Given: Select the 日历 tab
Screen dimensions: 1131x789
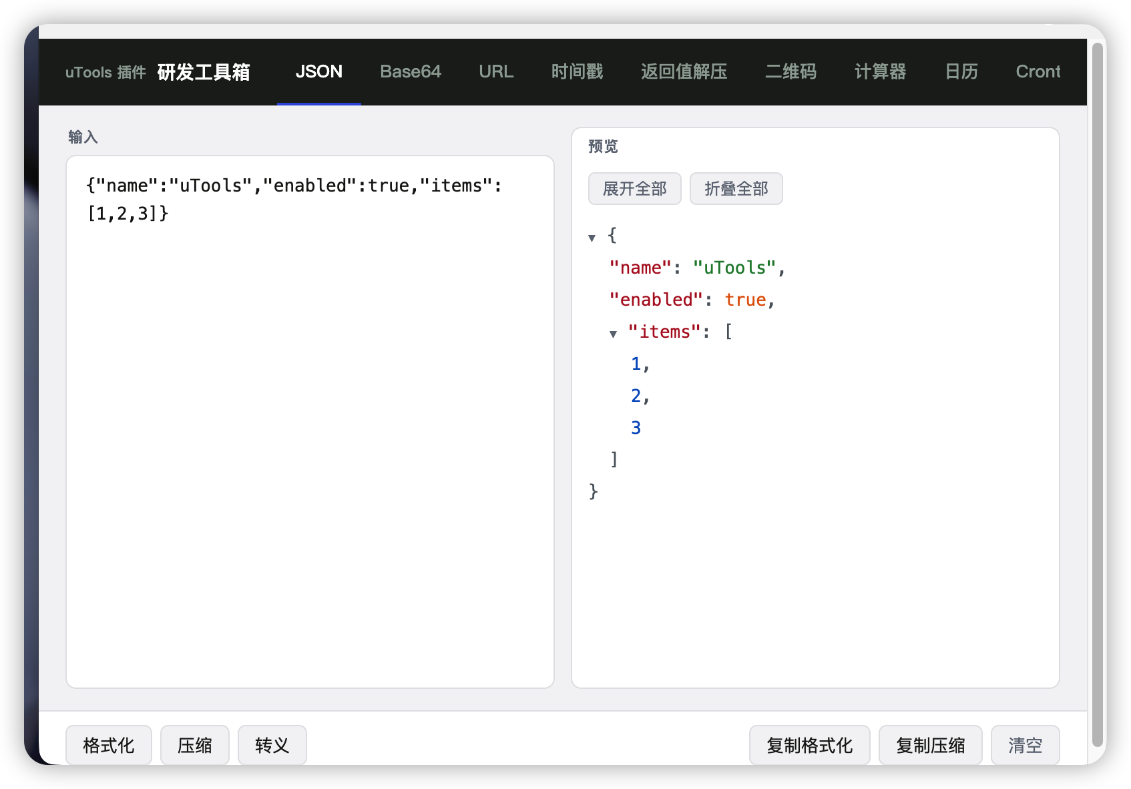Looking at the screenshot, I should [x=961, y=71].
